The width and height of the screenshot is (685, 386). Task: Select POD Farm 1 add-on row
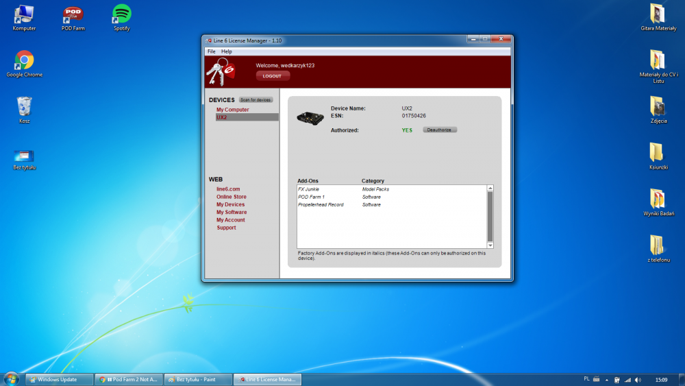point(311,197)
